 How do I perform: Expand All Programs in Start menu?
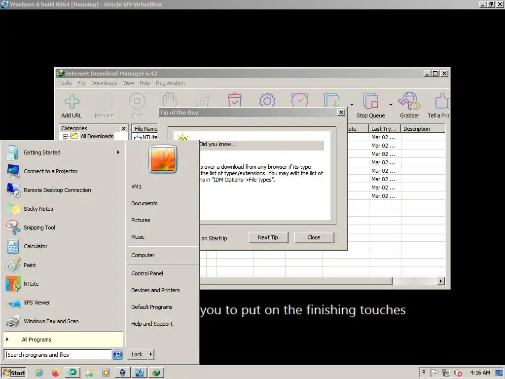[x=63, y=340]
